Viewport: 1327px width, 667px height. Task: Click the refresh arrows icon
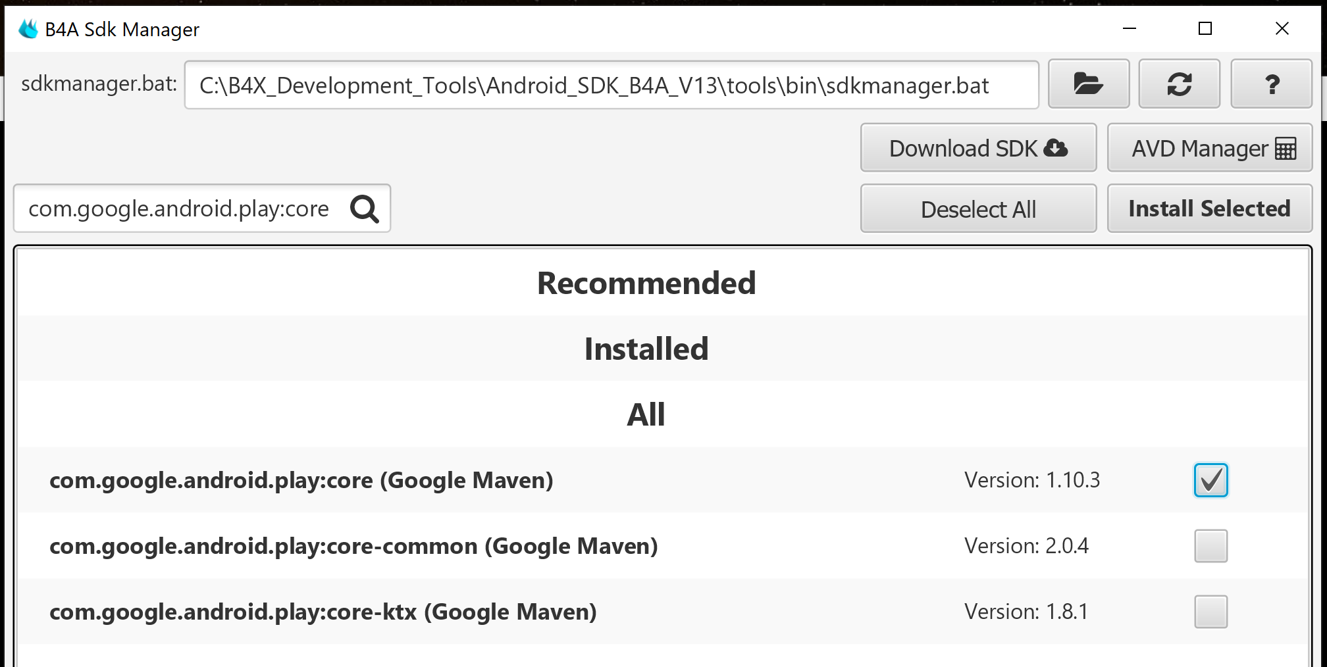1179,84
